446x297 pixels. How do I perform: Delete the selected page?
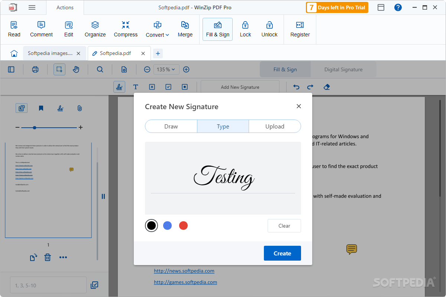click(x=48, y=257)
